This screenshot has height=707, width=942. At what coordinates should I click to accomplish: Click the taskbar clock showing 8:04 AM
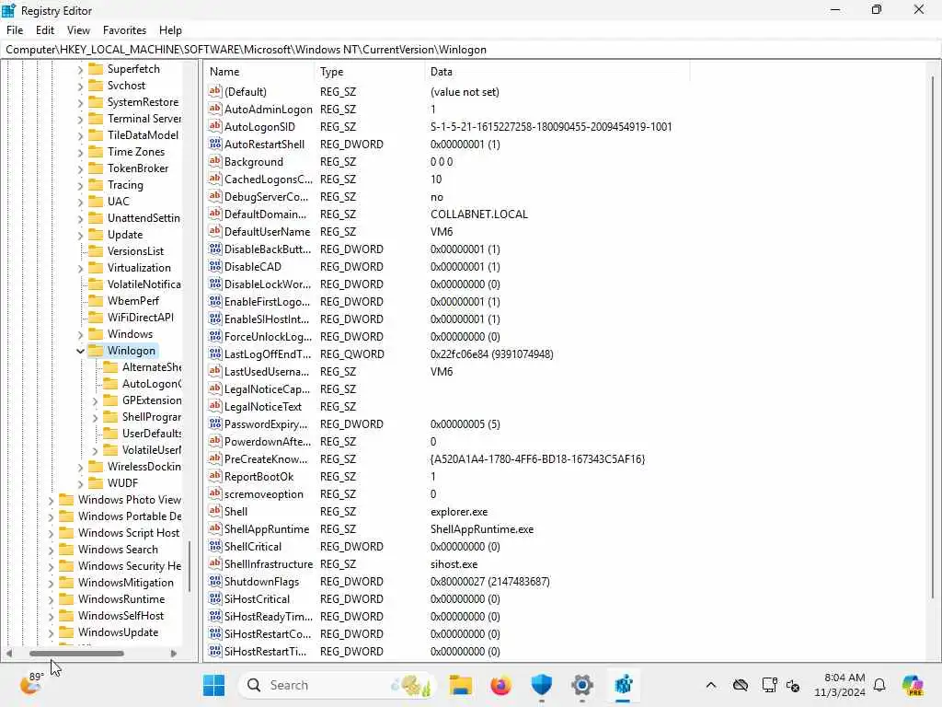point(840,685)
